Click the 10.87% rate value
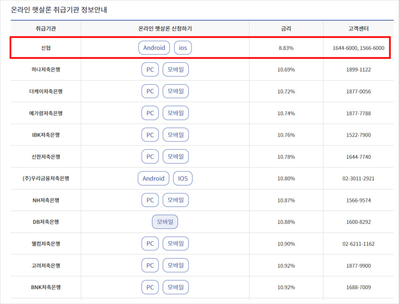 [x=286, y=200]
